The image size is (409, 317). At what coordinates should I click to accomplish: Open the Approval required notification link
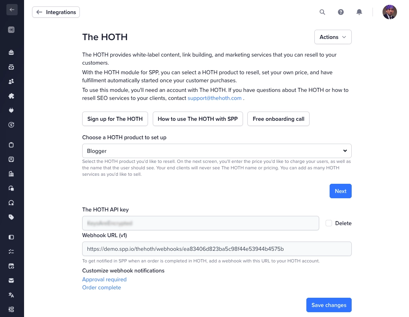[104, 279]
